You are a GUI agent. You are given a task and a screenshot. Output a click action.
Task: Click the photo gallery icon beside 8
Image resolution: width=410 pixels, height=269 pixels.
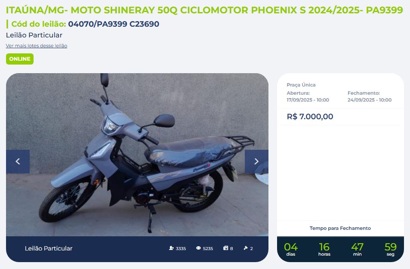pos(226,248)
